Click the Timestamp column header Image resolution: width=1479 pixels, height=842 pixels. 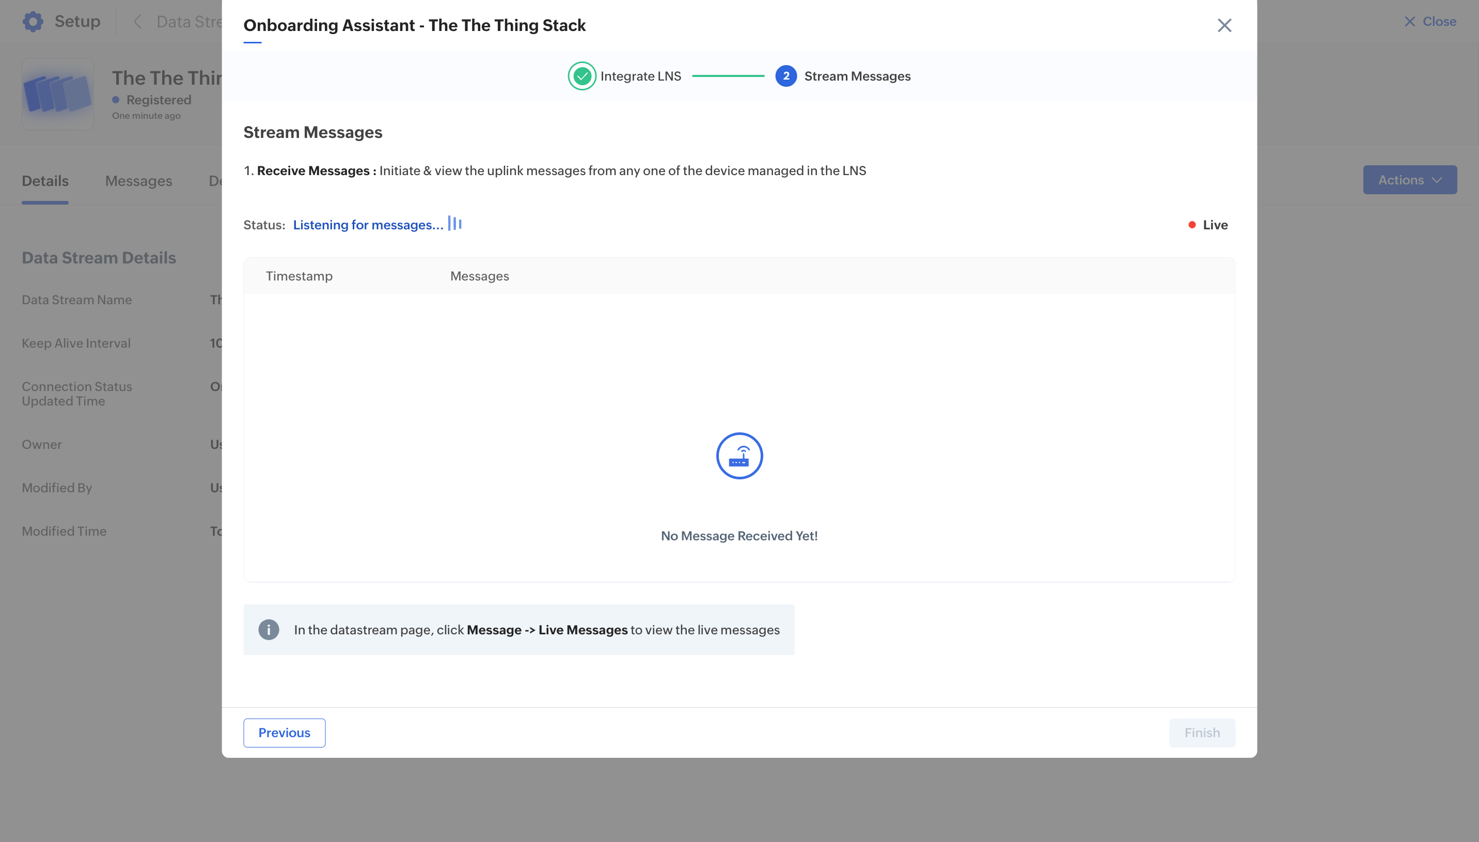pyautogui.click(x=299, y=276)
